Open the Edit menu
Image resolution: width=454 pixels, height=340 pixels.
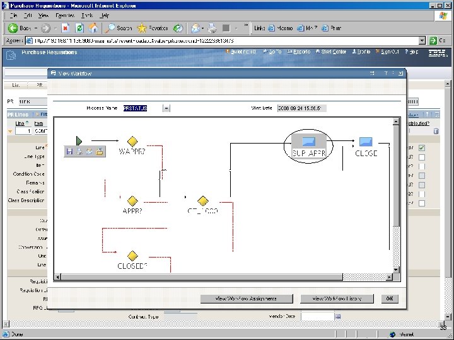(x=28, y=15)
